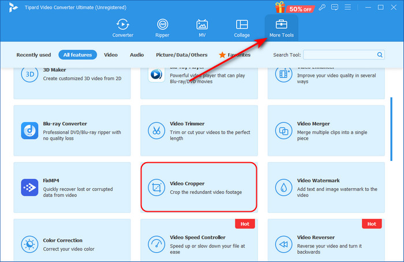
Task: Click the Video Trimmer scissors icon
Action: click(x=156, y=130)
